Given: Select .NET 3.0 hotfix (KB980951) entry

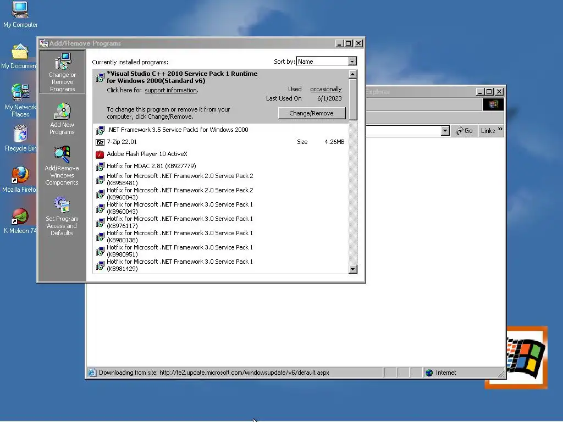Looking at the screenshot, I should [220, 251].
